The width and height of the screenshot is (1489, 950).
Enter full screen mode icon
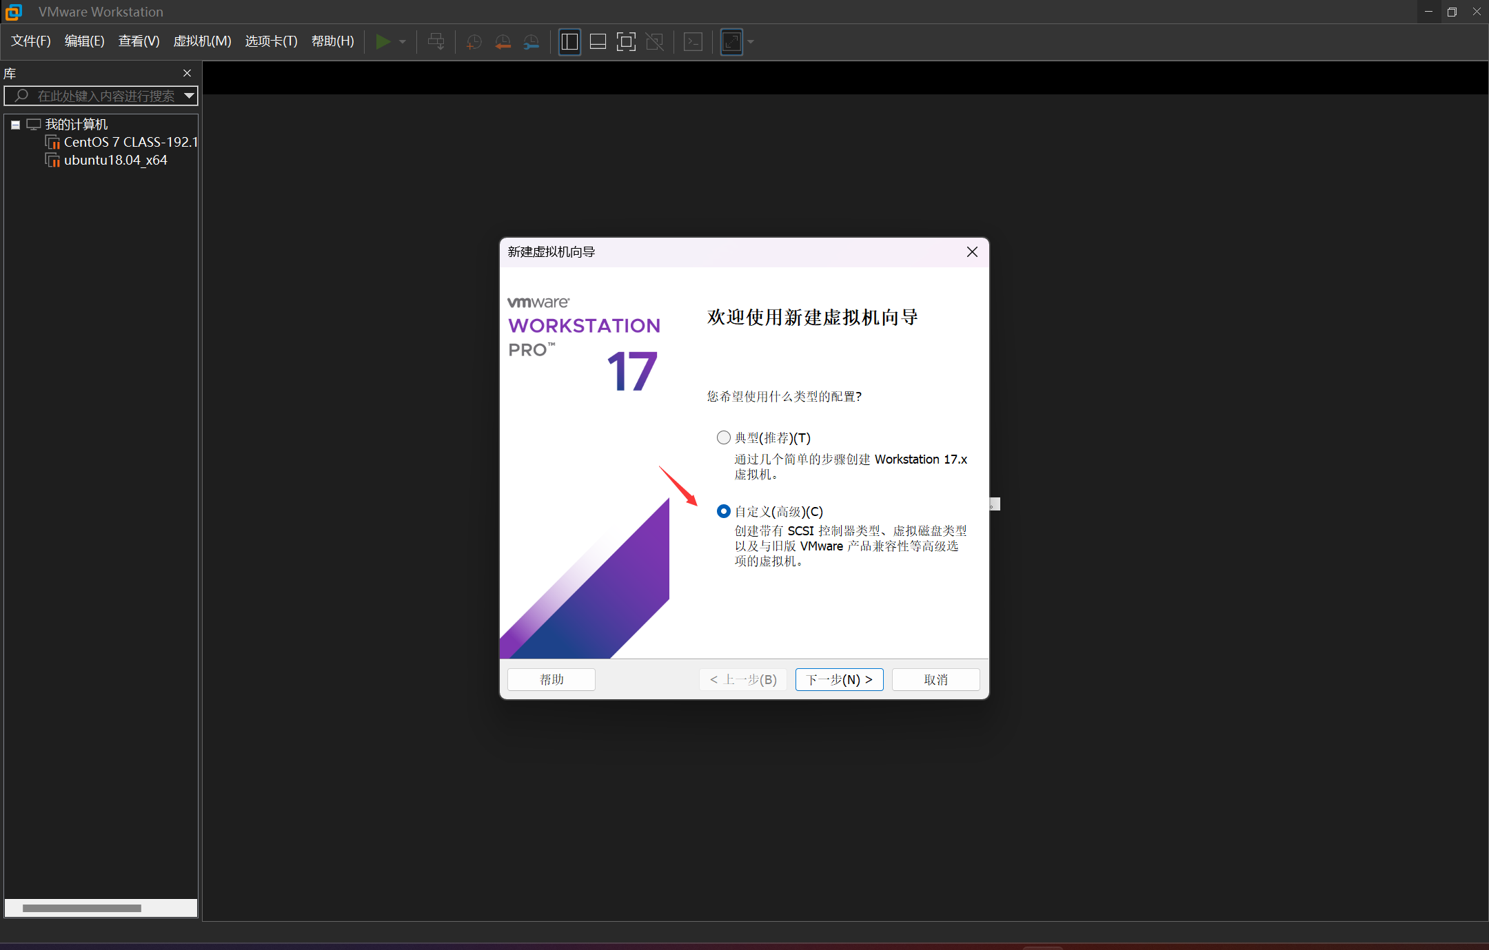point(626,42)
